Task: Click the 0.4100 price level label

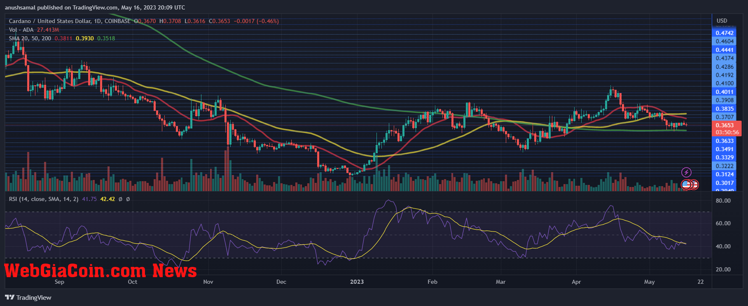Action: 725,83
